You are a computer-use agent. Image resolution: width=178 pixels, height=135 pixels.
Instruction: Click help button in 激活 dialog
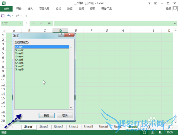click(x=61, y=35)
